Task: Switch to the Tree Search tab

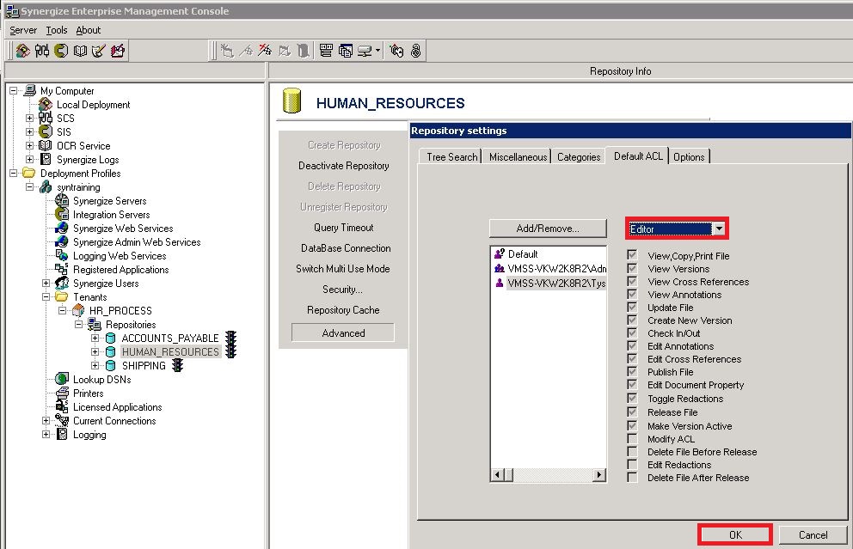Action: point(451,156)
